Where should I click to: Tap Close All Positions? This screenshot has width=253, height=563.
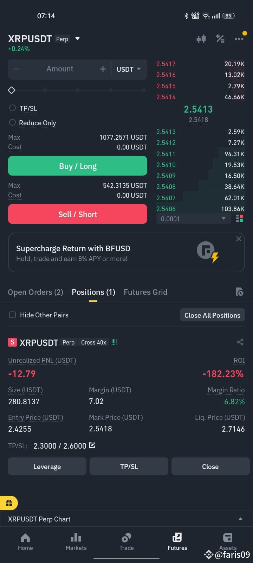click(212, 315)
